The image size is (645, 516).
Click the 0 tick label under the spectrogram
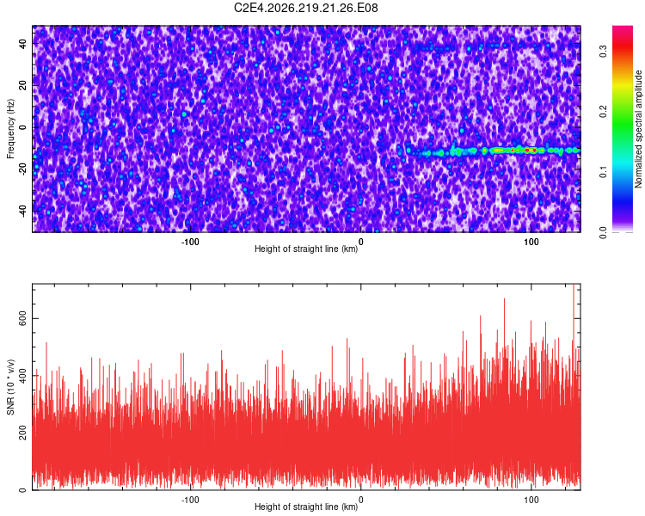pyautogui.click(x=360, y=242)
